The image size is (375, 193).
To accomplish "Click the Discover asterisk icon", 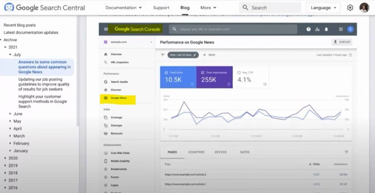I will tap(105, 90).
